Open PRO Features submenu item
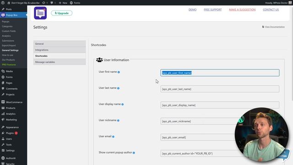 point(9,65)
